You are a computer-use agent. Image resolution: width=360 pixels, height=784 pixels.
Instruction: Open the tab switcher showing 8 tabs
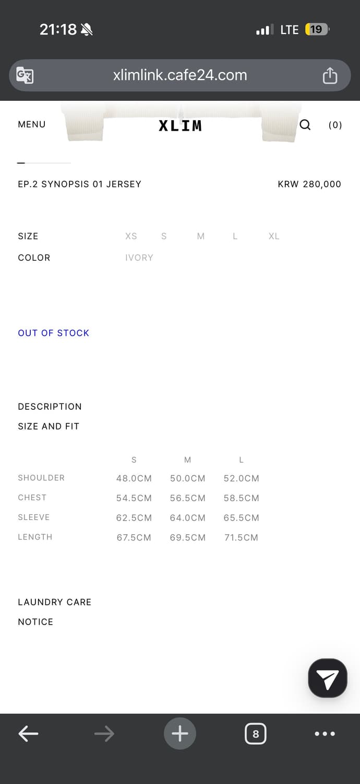[x=256, y=734]
